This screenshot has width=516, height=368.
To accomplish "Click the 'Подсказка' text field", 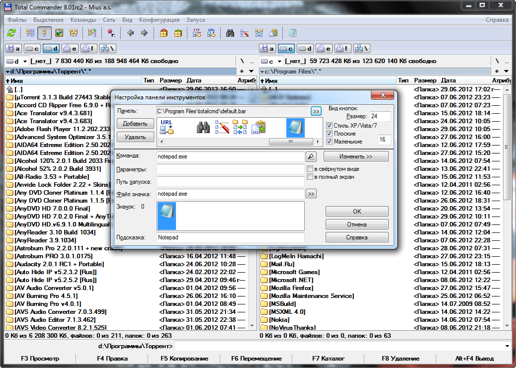I will point(230,238).
